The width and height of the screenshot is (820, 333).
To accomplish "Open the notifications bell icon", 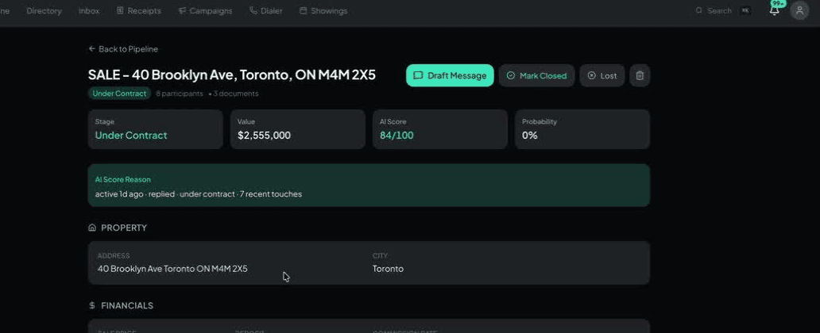I will [x=775, y=10].
